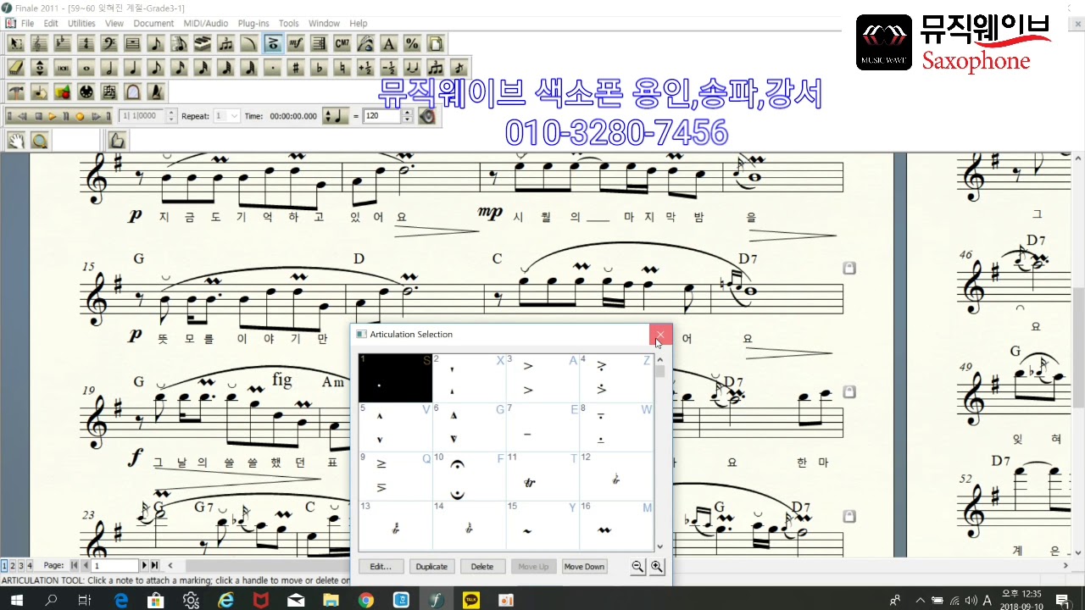The width and height of the screenshot is (1085, 610).
Task: Open the Plug-ins menu
Action: [x=253, y=23]
